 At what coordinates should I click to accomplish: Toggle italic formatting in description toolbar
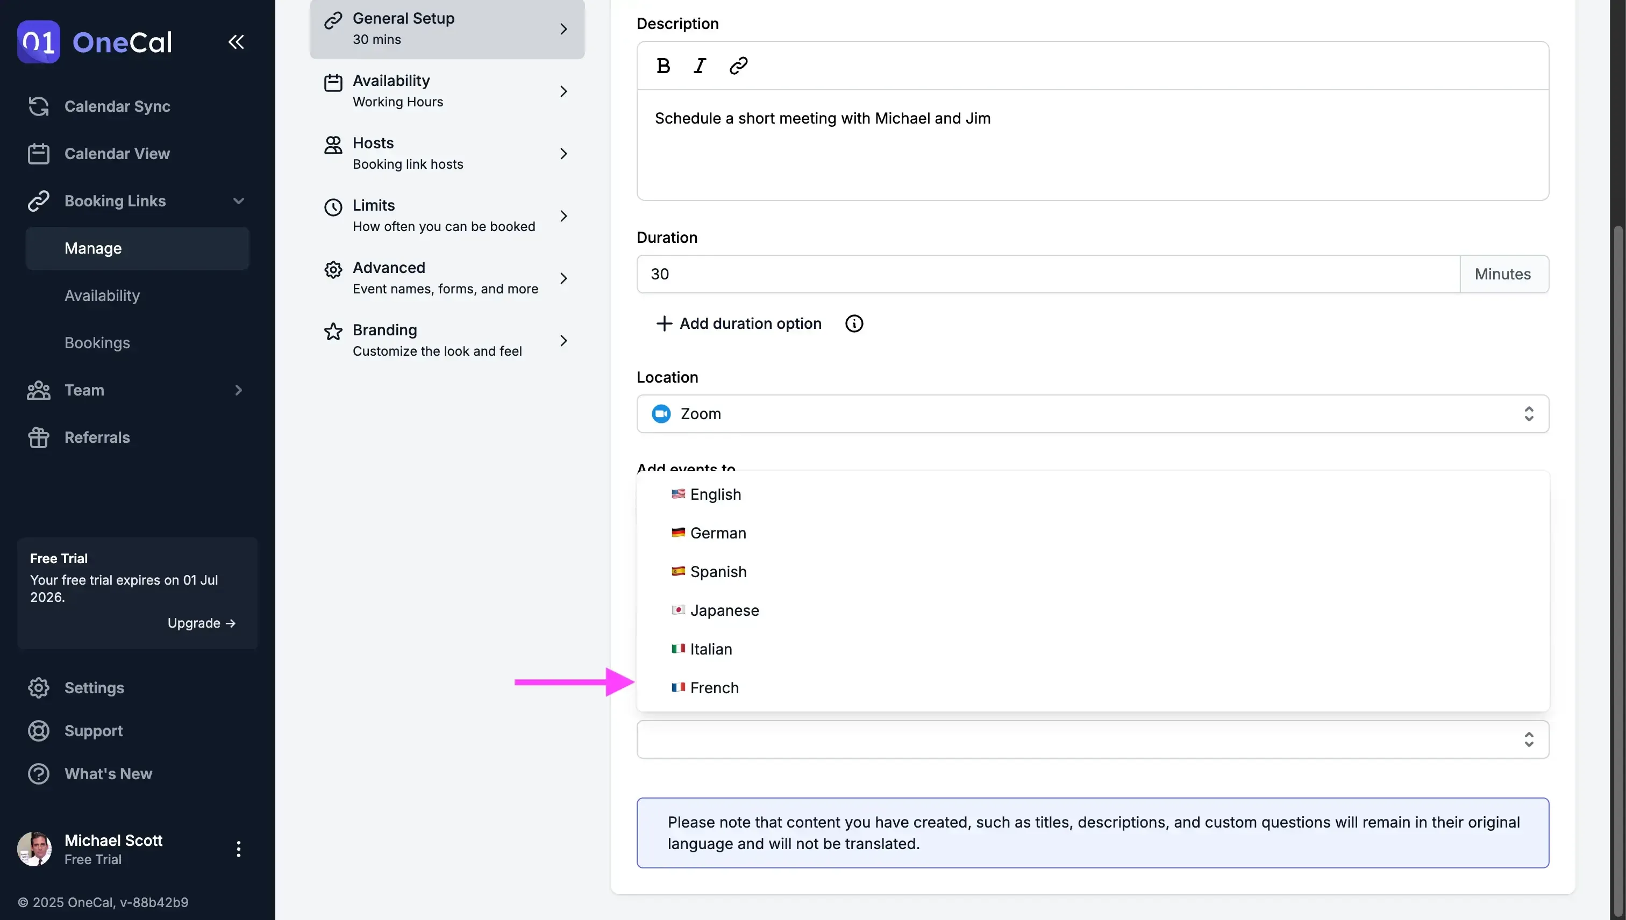point(699,66)
